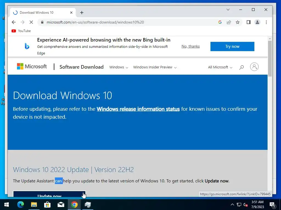
Task: Click the Download Windows 10 heading
Action: pyautogui.click(x=63, y=95)
